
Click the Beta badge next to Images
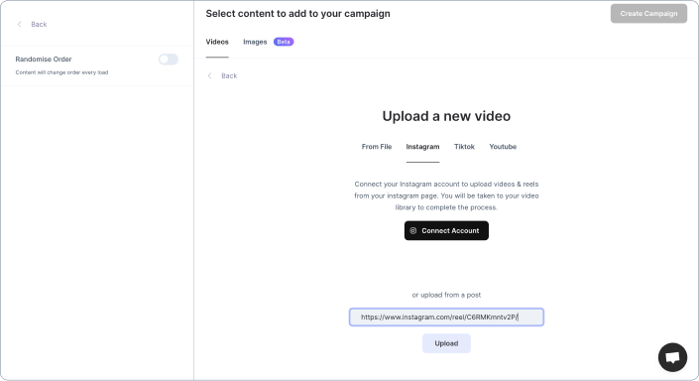[x=284, y=42]
